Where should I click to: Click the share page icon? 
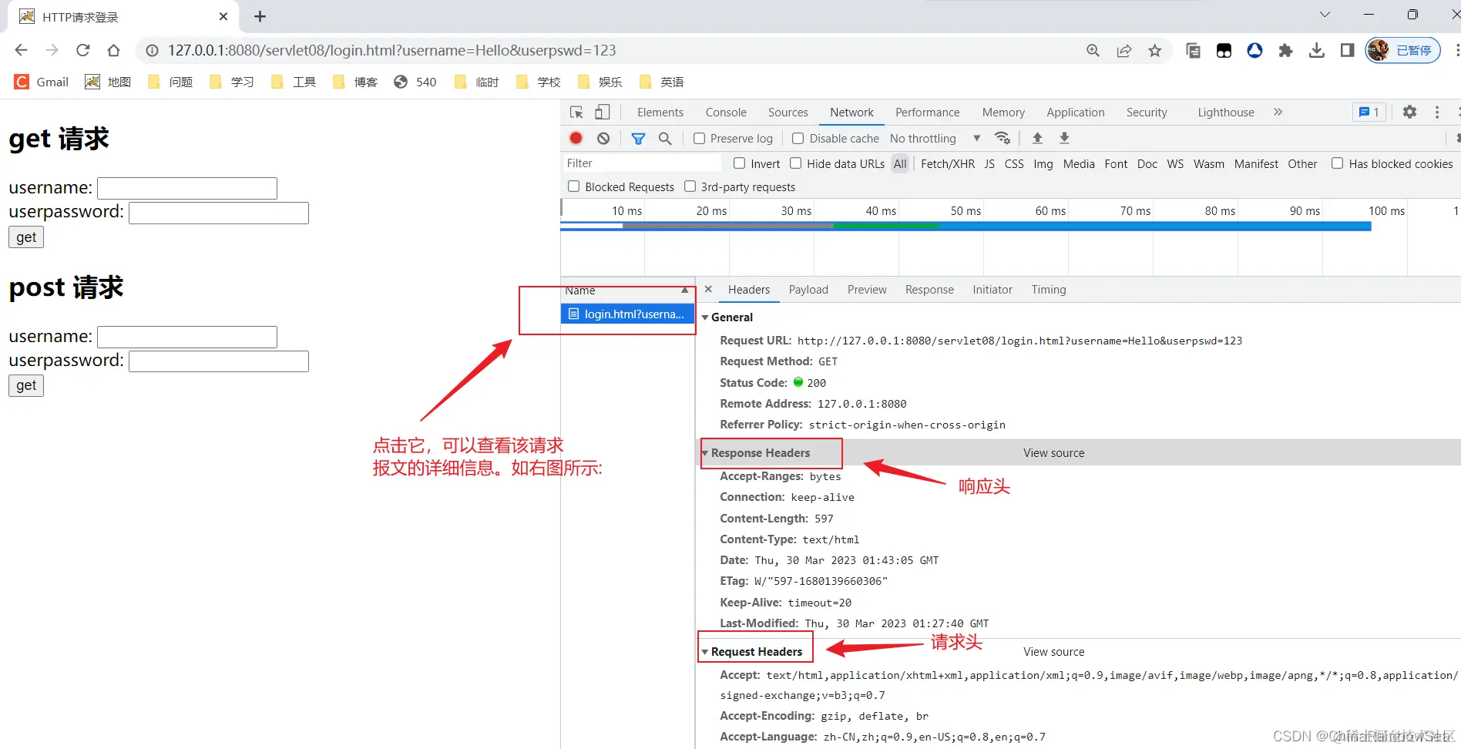[1123, 50]
